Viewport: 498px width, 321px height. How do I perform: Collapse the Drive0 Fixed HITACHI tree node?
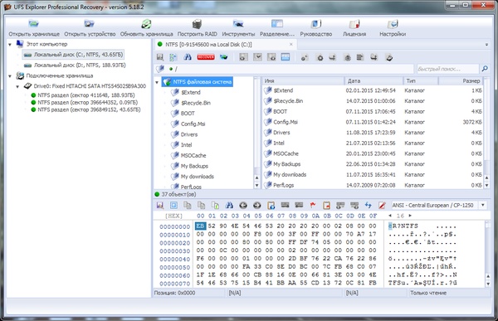coord(17,86)
